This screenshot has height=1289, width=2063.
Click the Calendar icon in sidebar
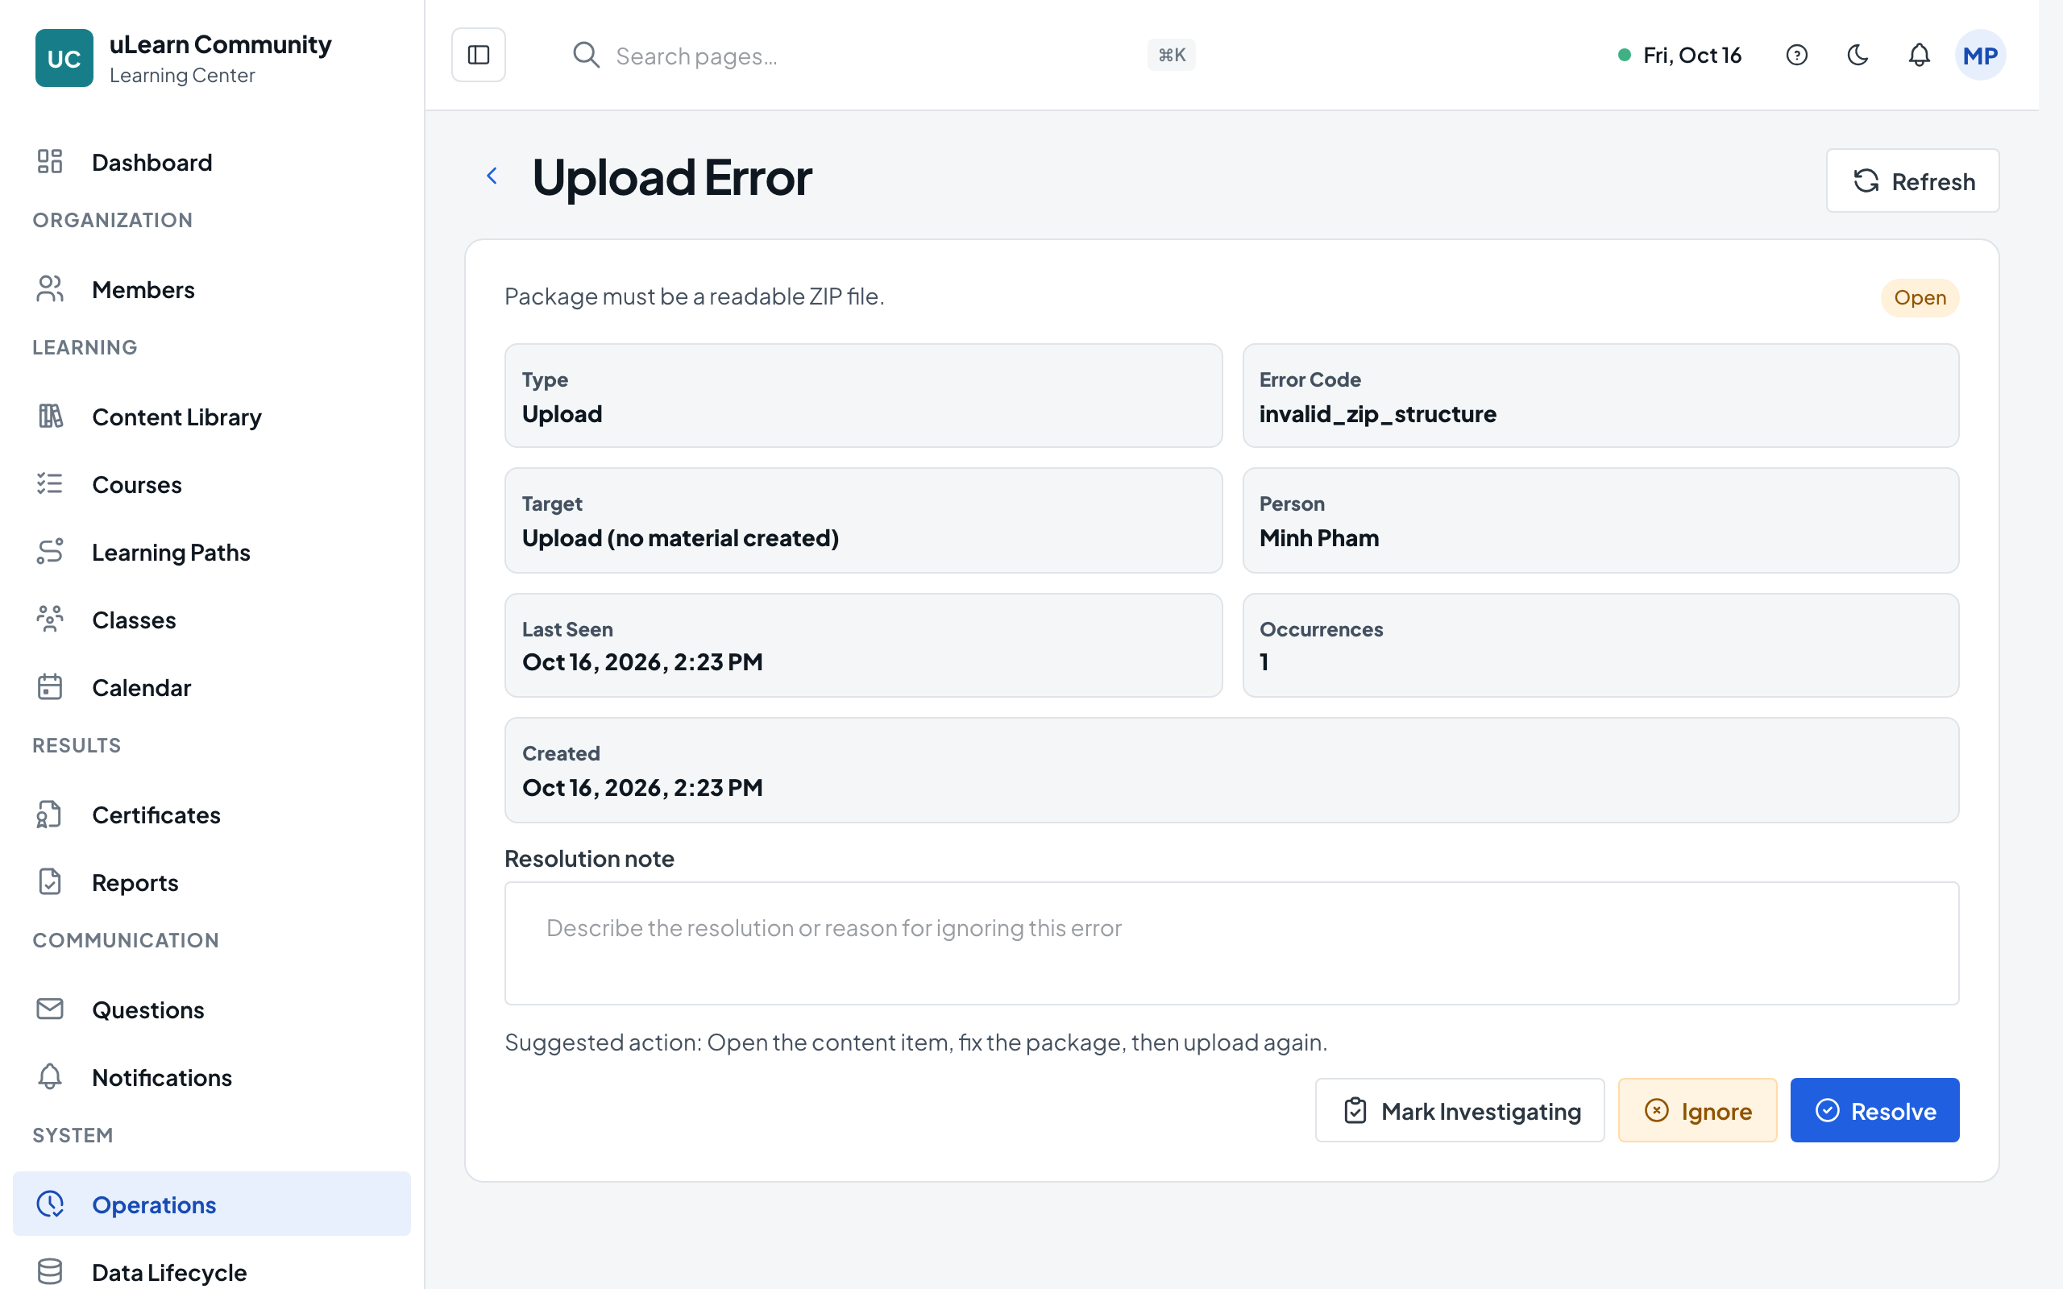coord(50,686)
